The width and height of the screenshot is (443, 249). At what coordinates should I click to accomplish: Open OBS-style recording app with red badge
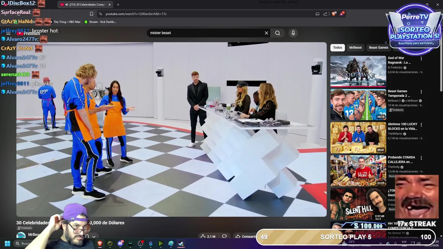point(141,243)
